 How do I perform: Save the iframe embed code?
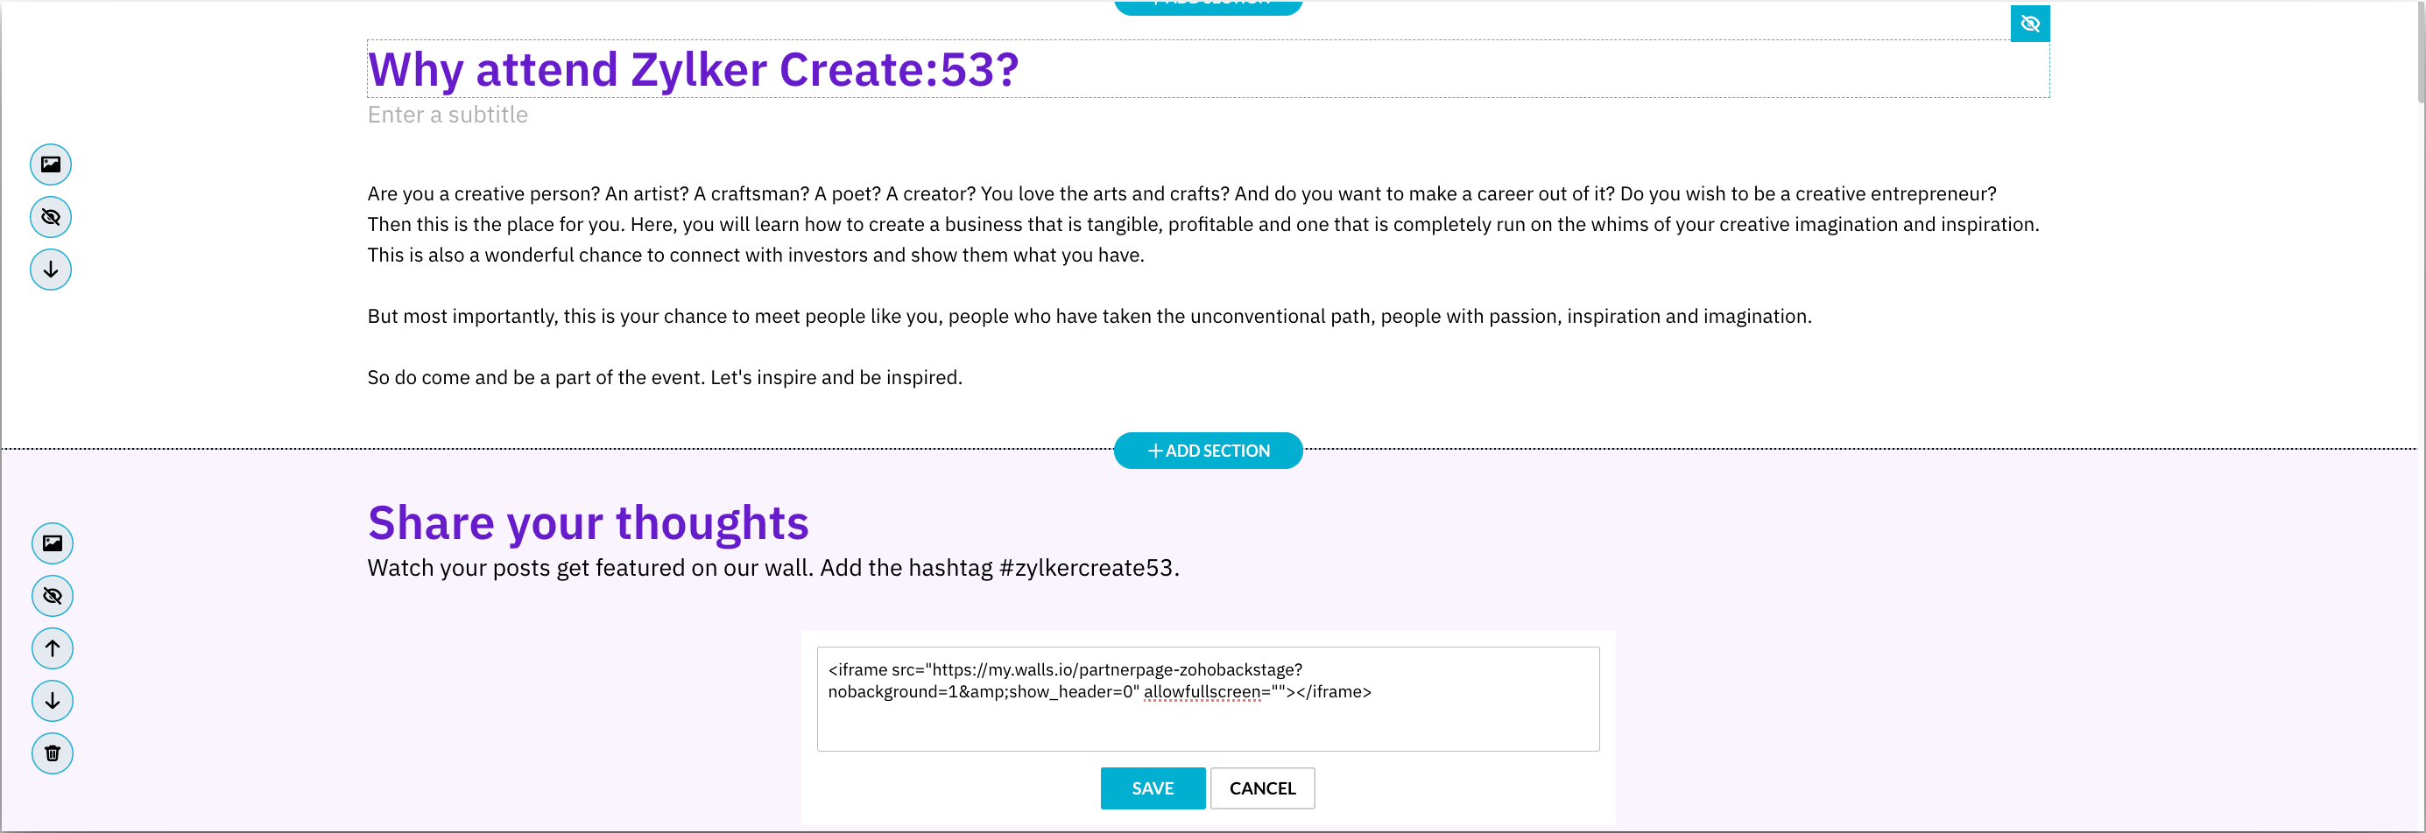click(x=1153, y=788)
